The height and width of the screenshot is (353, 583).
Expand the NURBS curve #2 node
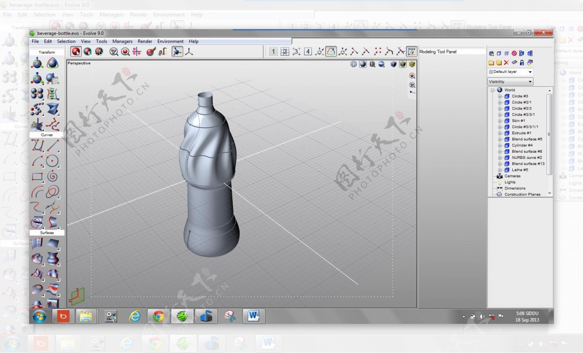(x=500, y=158)
